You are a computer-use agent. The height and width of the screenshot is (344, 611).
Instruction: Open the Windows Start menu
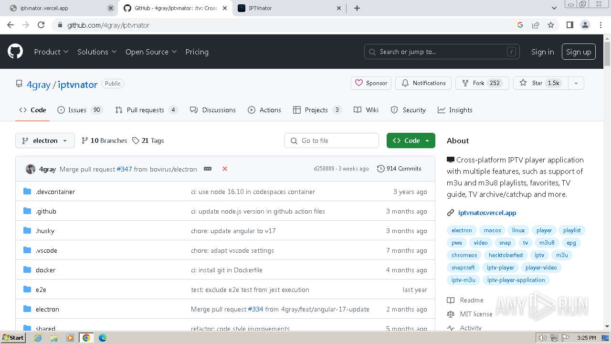pos(13,338)
